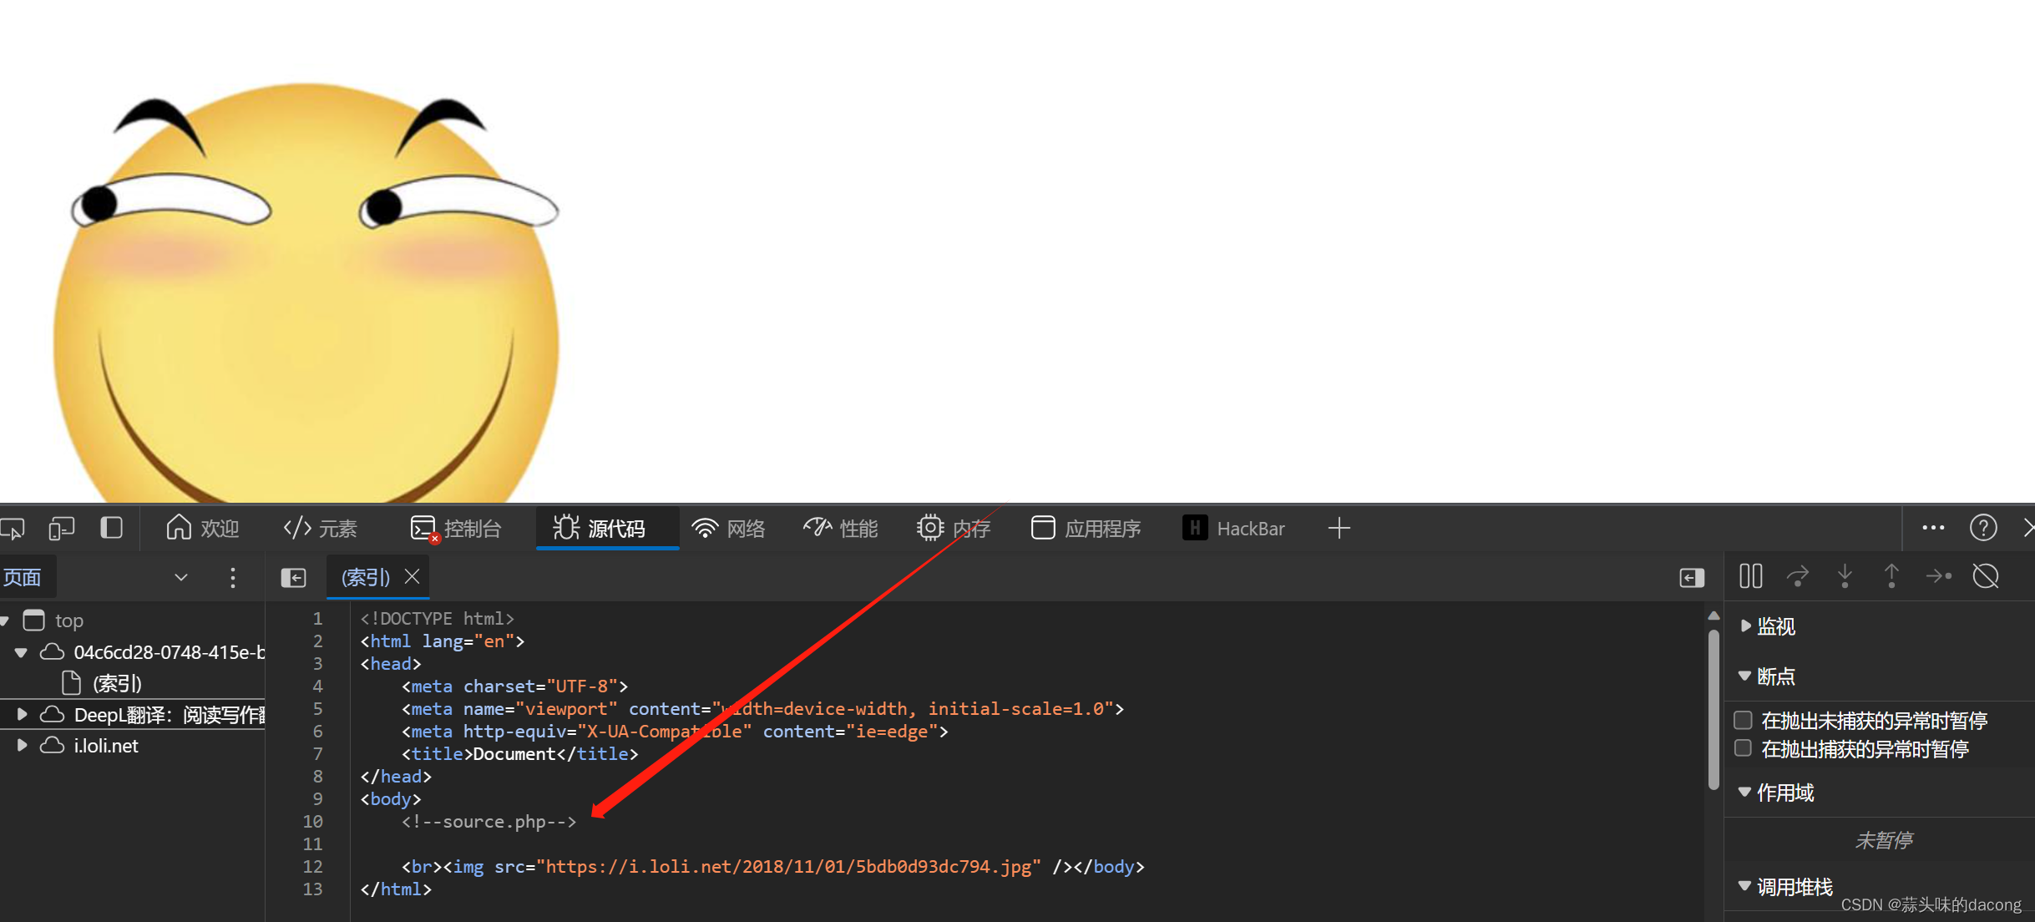The image size is (2035, 922).
Task: Deactivate breakpoints icon
Action: [x=1986, y=576]
